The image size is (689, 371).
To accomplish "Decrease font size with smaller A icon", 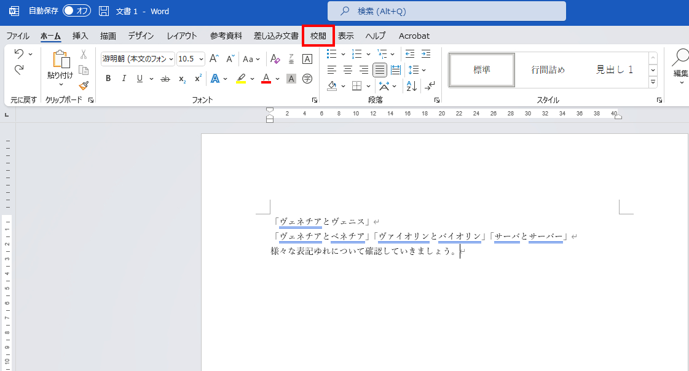I will click(230, 59).
